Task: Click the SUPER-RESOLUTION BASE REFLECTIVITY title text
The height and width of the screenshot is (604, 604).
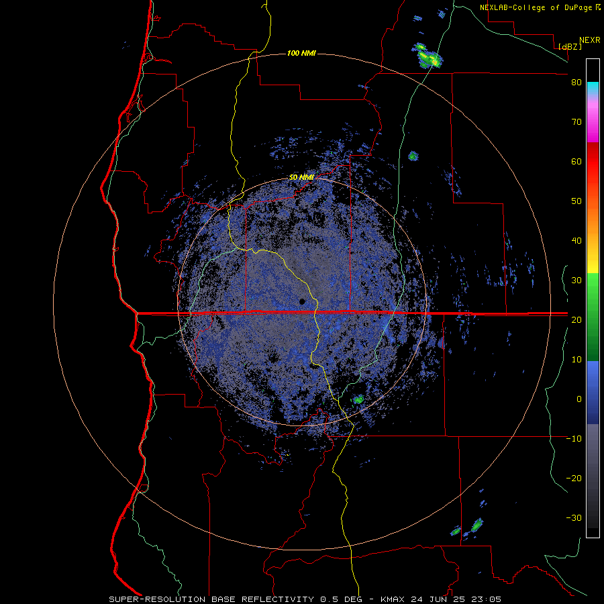Action: tap(210, 599)
